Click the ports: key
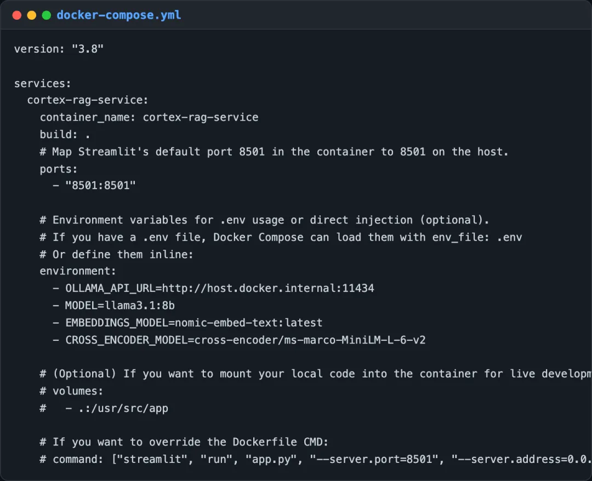592x481 pixels. pyautogui.click(x=59, y=169)
